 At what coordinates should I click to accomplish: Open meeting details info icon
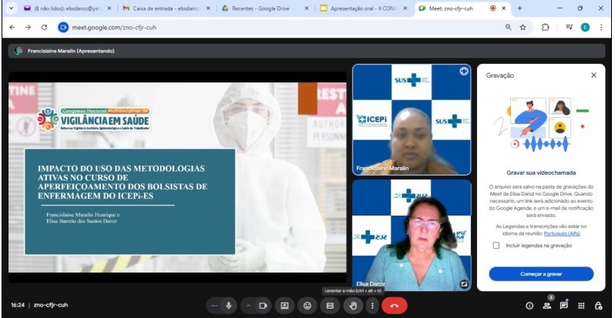(529, 306)
